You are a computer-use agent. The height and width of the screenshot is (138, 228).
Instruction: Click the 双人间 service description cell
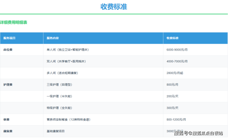click(x=66, y=61)
